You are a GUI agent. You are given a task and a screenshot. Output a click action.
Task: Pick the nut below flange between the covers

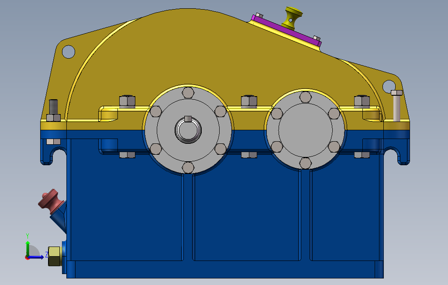coord(249,155)
